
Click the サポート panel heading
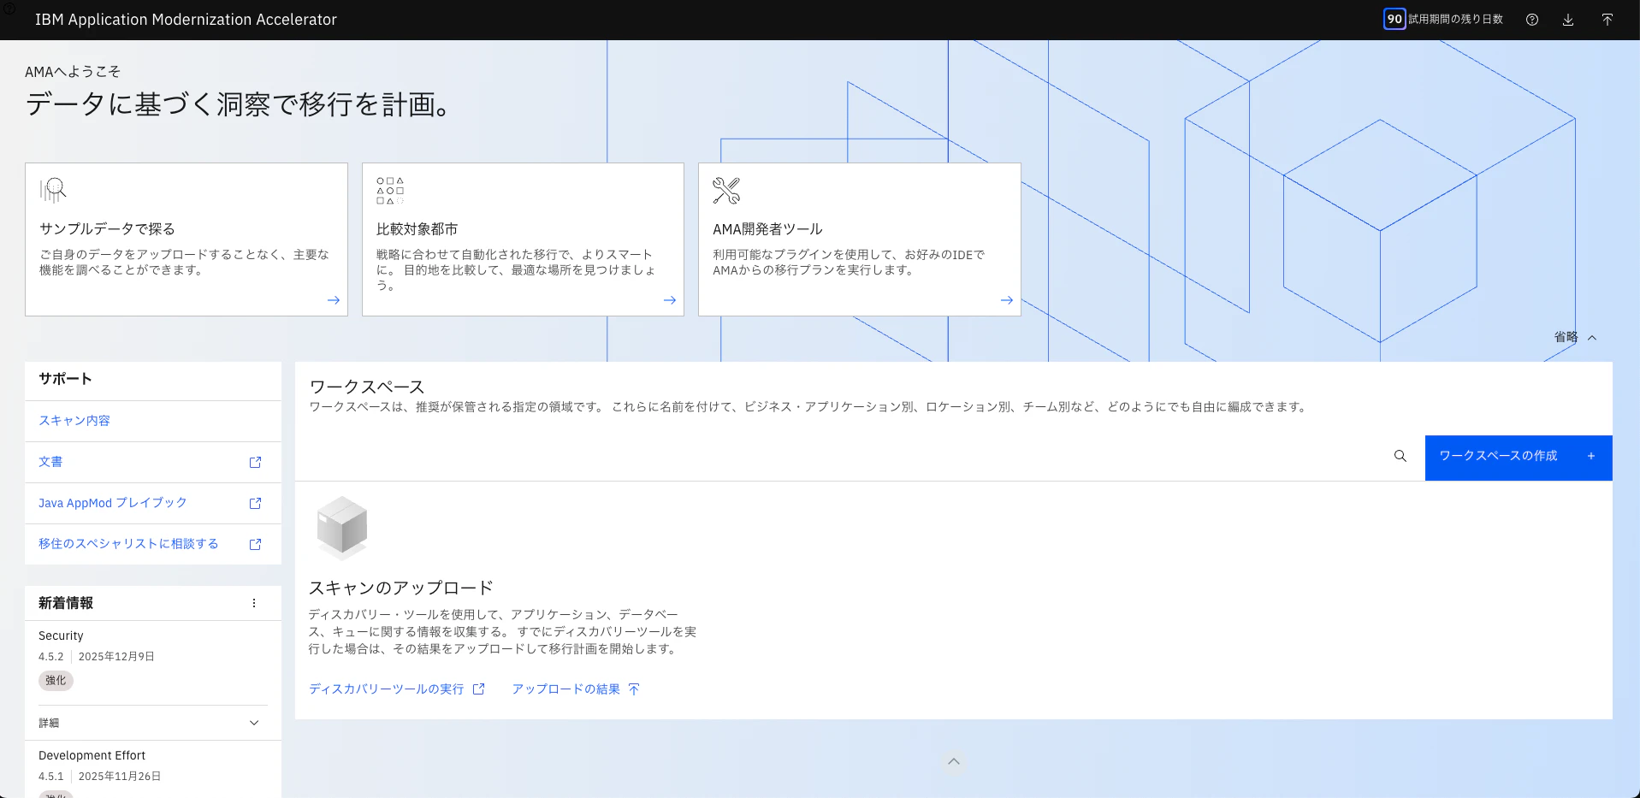65,379
